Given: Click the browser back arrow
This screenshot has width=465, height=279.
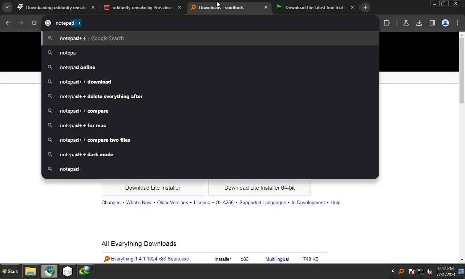Looking at the screenshot, I should coord(8,23).
